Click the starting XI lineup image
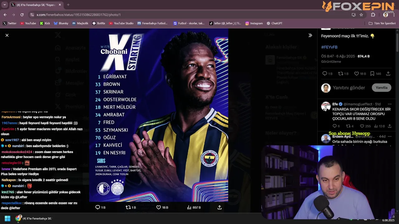The height and width of the screenshot is (224, 399). coord(159,115)
